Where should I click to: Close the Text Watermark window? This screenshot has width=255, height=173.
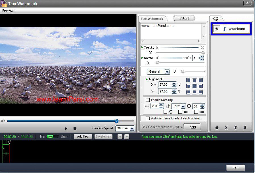click(247, 3)
